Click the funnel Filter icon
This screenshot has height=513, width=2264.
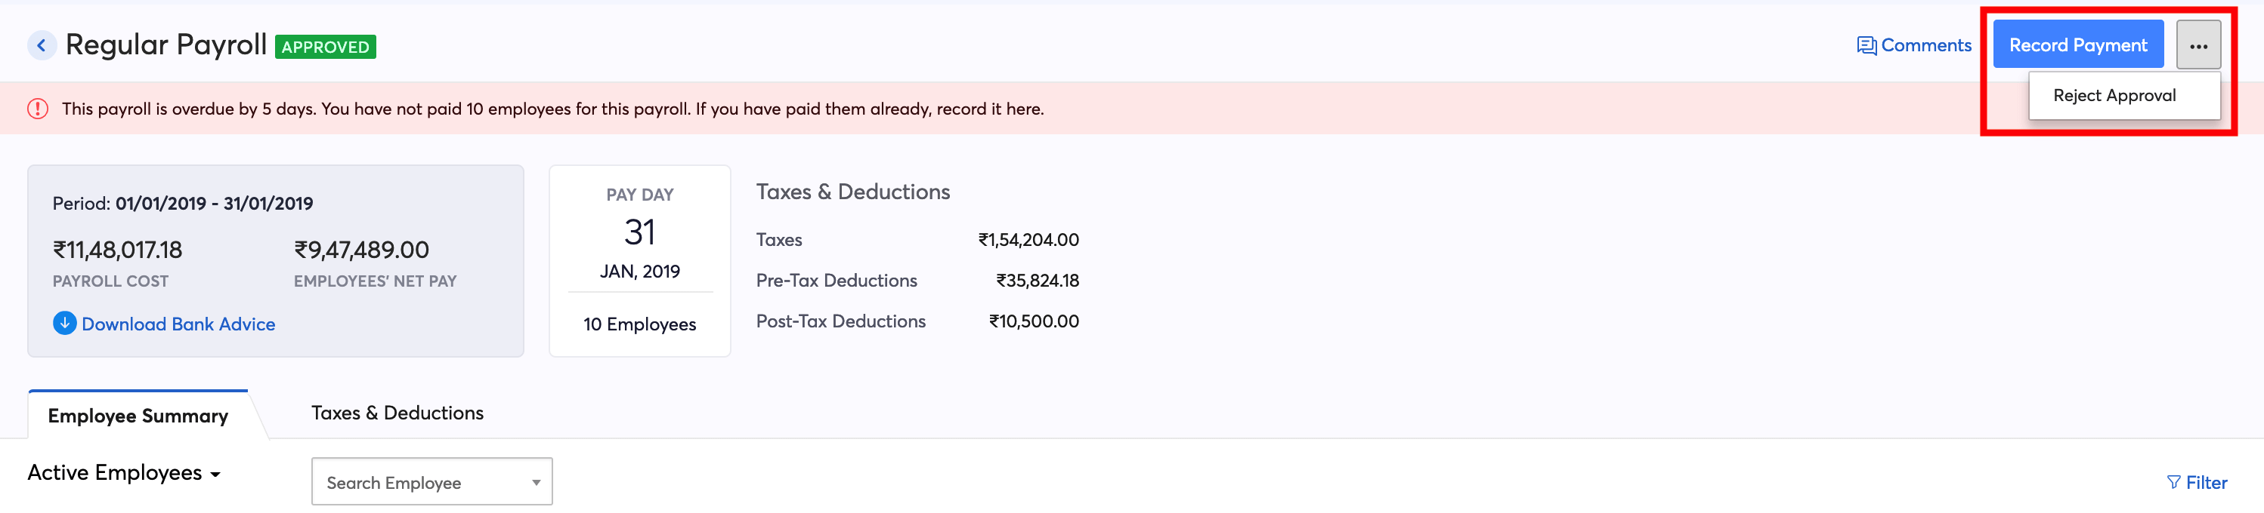pos(2173,482)
